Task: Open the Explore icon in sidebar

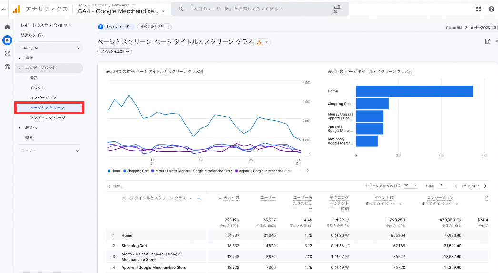Action: click(7, 54)
